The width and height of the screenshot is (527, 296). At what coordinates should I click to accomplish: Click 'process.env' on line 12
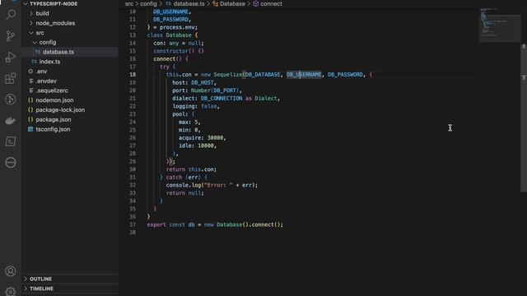177,27
